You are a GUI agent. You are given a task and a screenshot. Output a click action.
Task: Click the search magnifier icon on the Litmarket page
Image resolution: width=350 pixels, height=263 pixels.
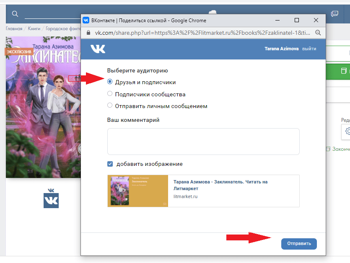(15, 14)
